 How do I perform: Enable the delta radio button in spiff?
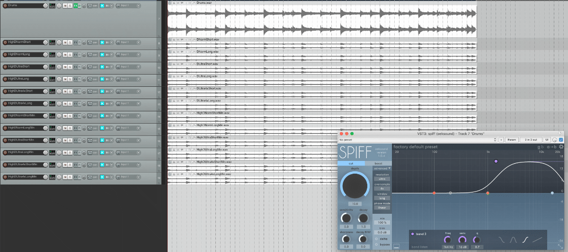377,238
